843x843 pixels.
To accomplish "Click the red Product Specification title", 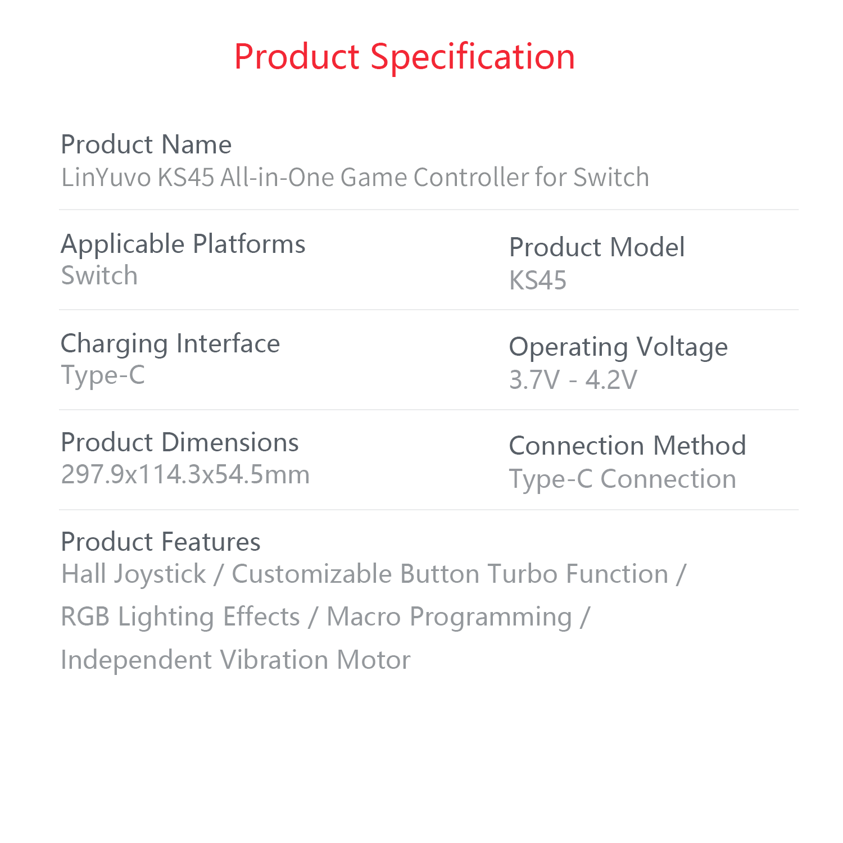I will (x=405, y=57).
